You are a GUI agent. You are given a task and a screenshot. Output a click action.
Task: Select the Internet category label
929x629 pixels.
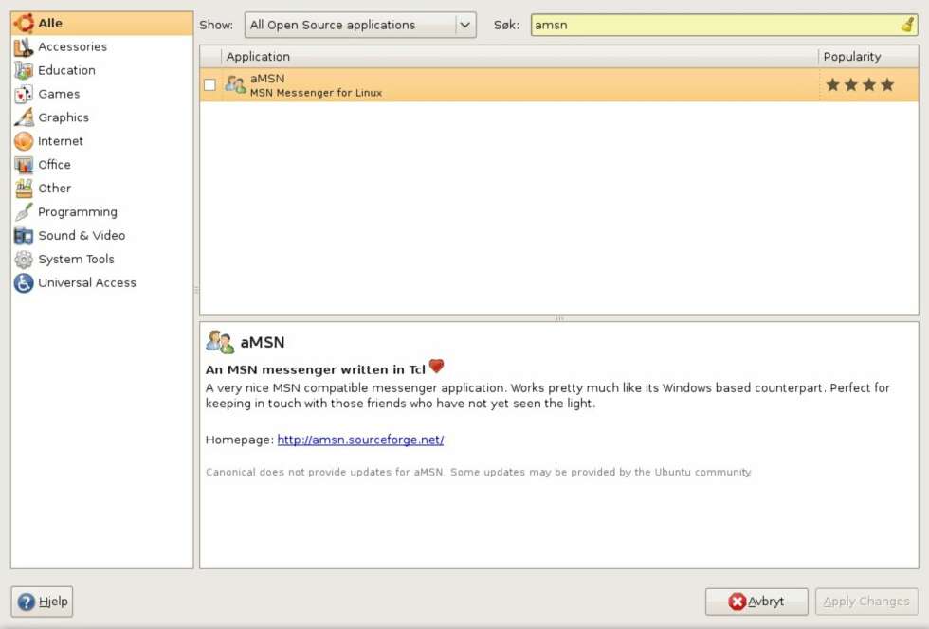pyautogui.click(x=61, y=141)
